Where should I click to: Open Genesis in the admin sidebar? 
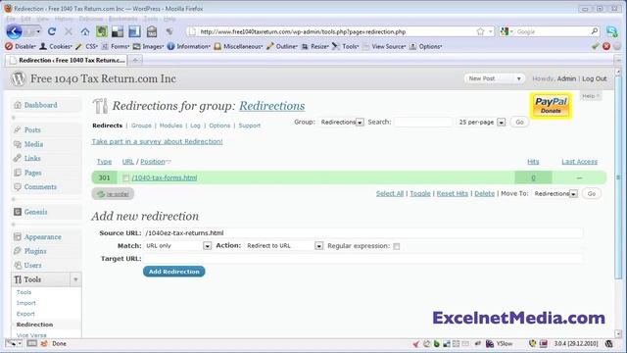(x=35, y=212)
